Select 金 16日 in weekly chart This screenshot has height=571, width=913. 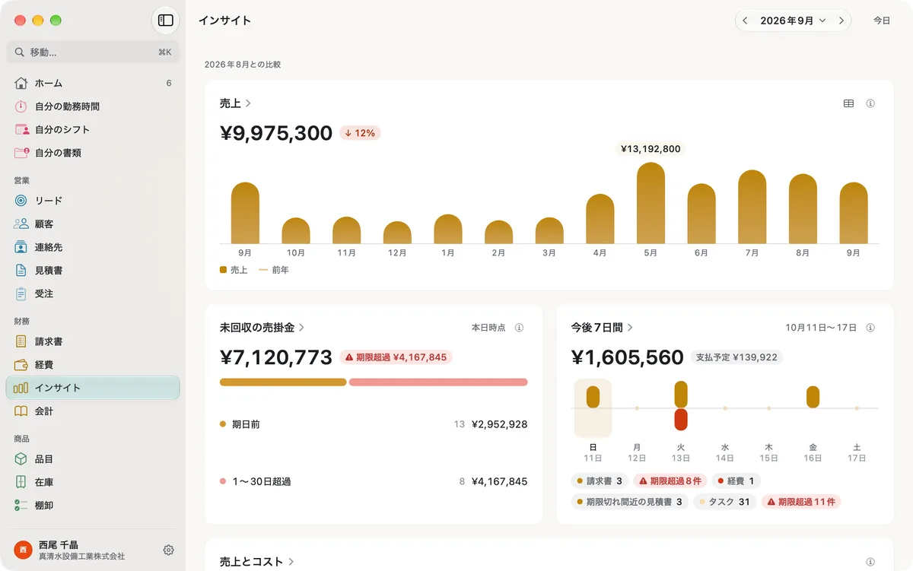(813, 421)
